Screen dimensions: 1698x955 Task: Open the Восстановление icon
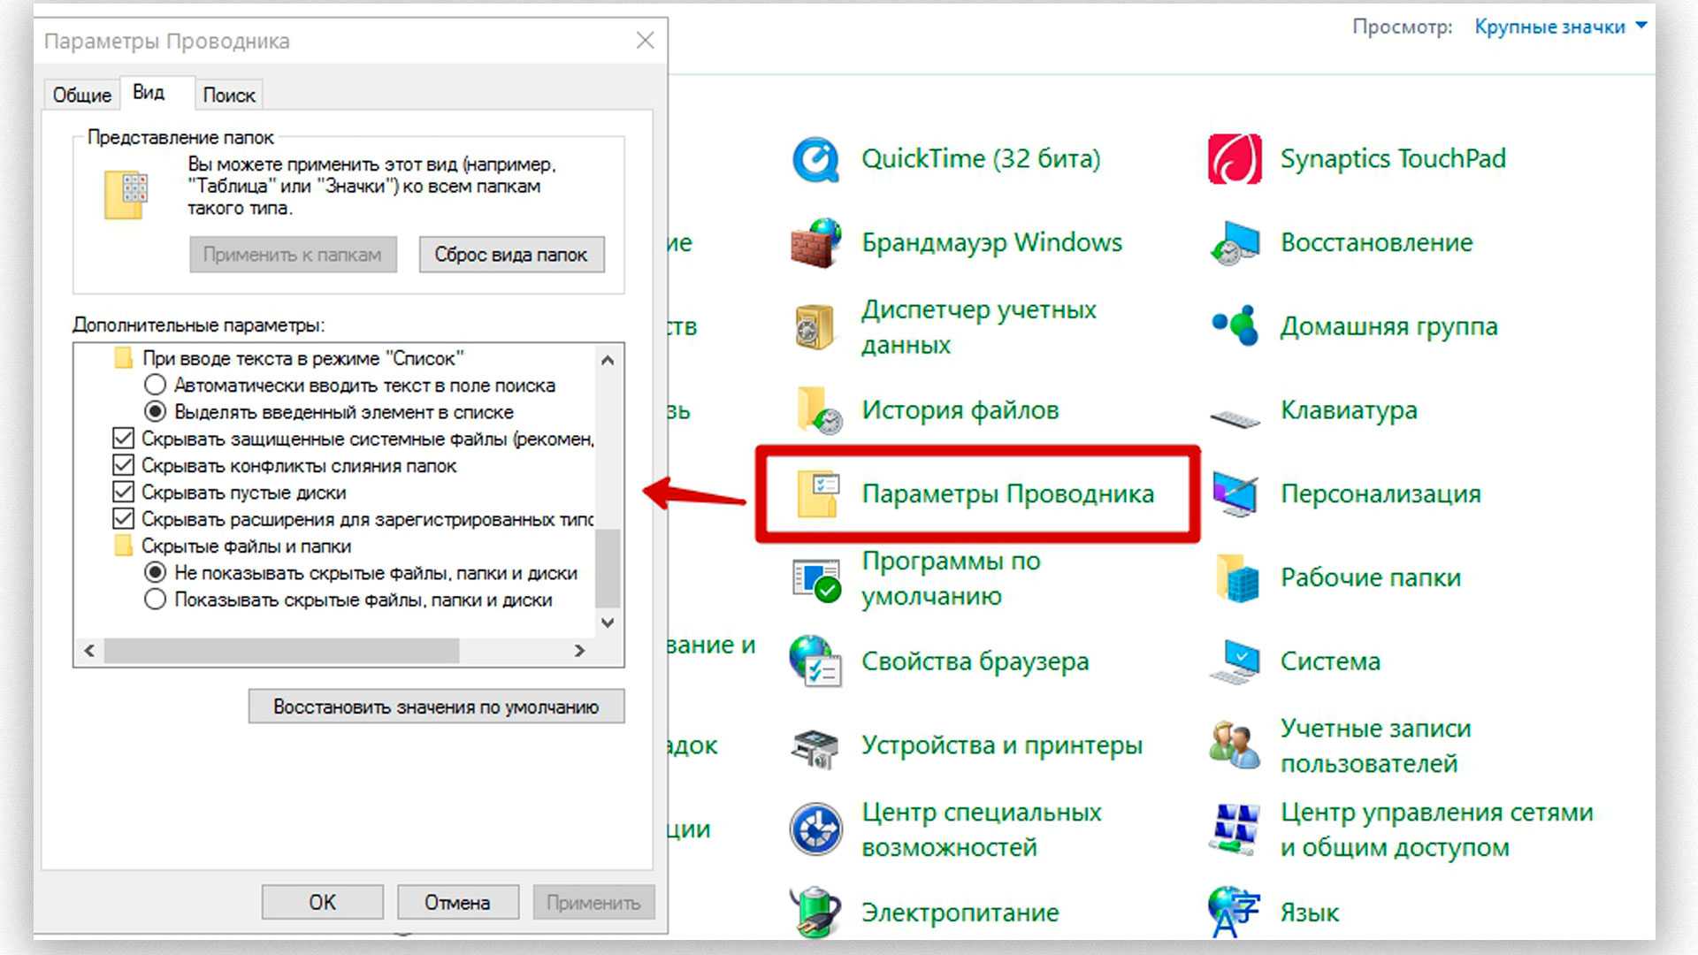pos(1235,243)
